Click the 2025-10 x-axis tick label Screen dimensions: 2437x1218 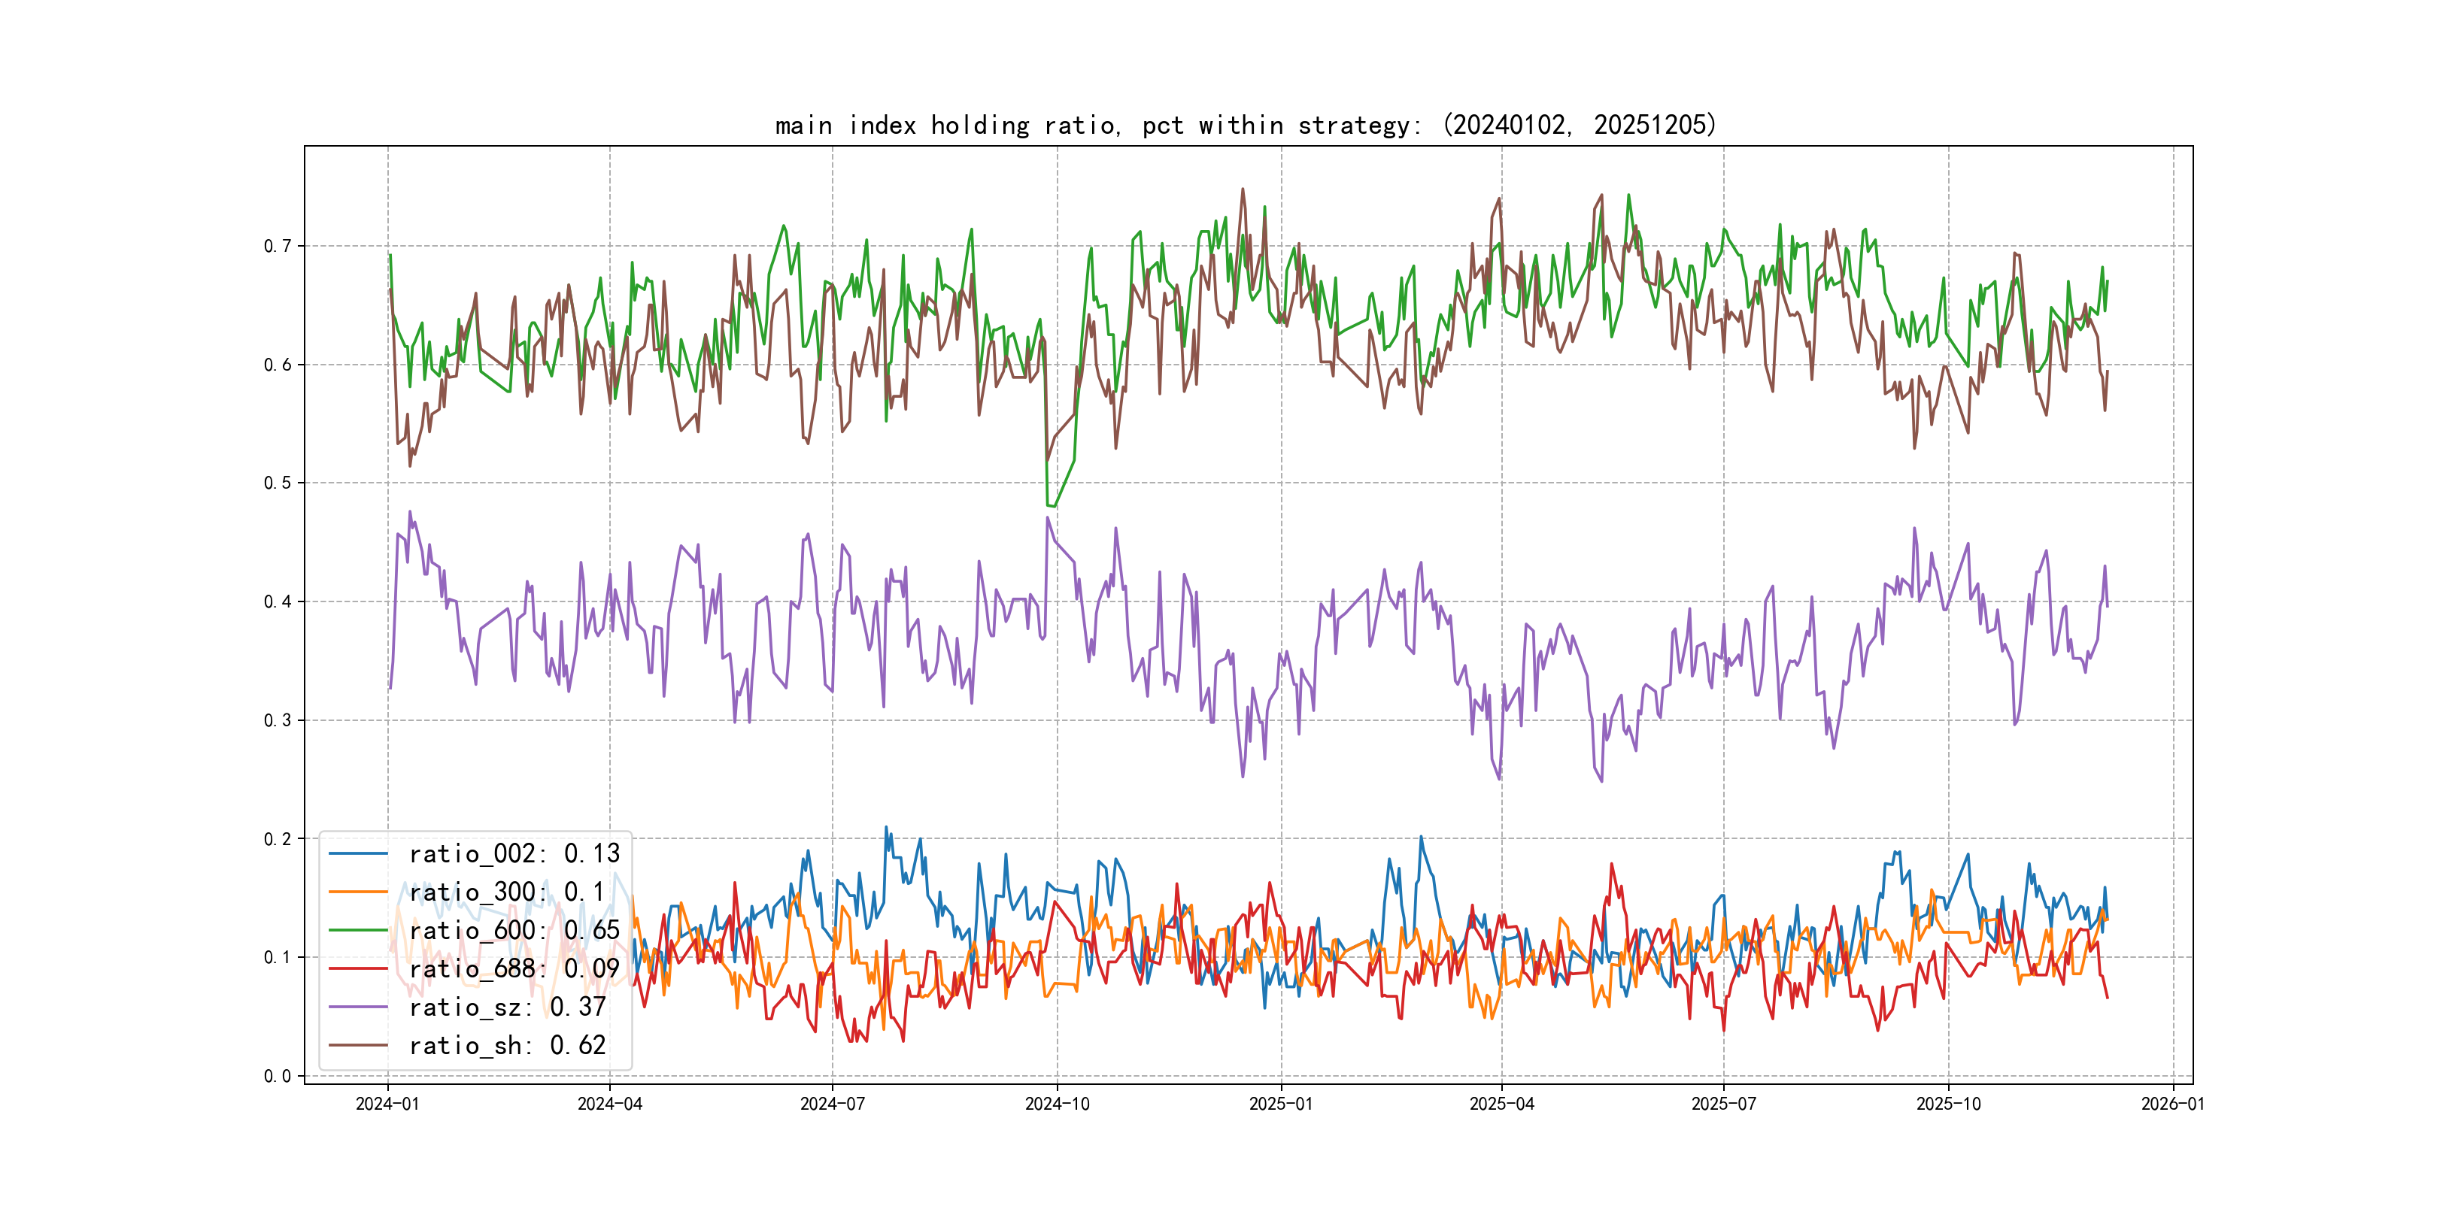coord(1948,1104)
